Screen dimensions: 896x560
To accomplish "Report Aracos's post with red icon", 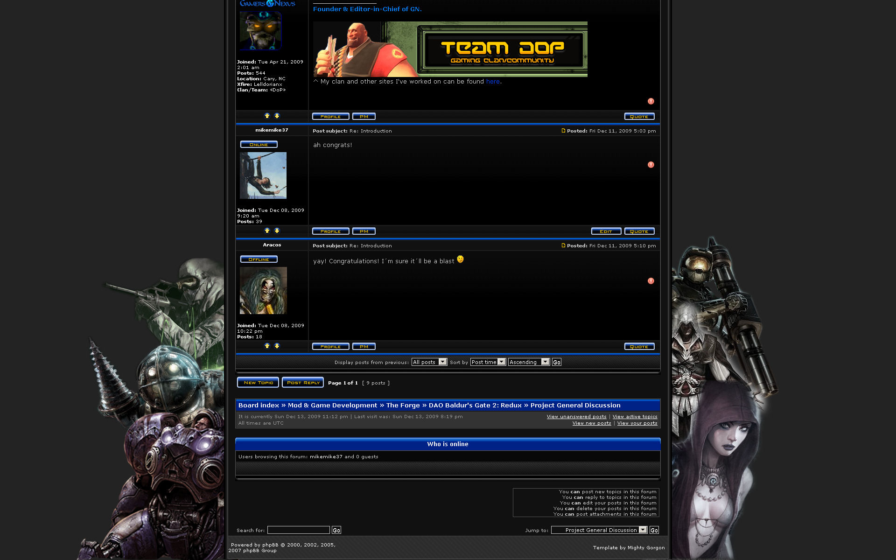I will [651, 281].
